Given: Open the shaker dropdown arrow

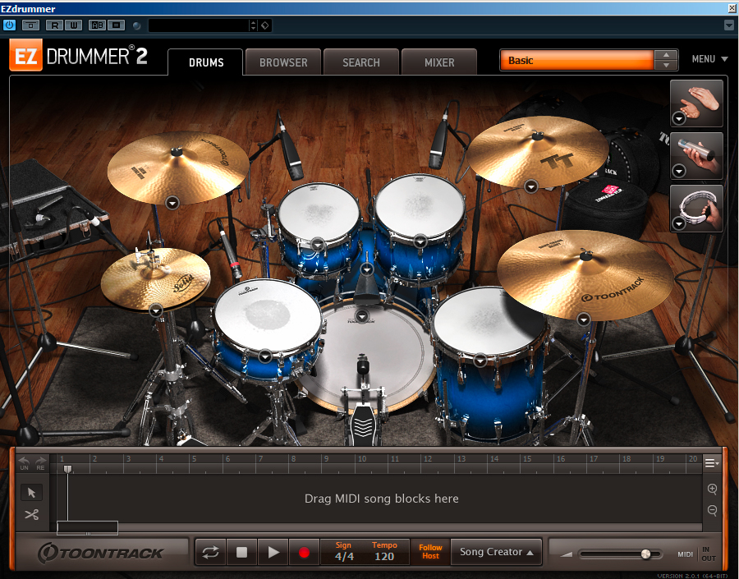Looking at the screenshot, I should click(x=679, y=170).
